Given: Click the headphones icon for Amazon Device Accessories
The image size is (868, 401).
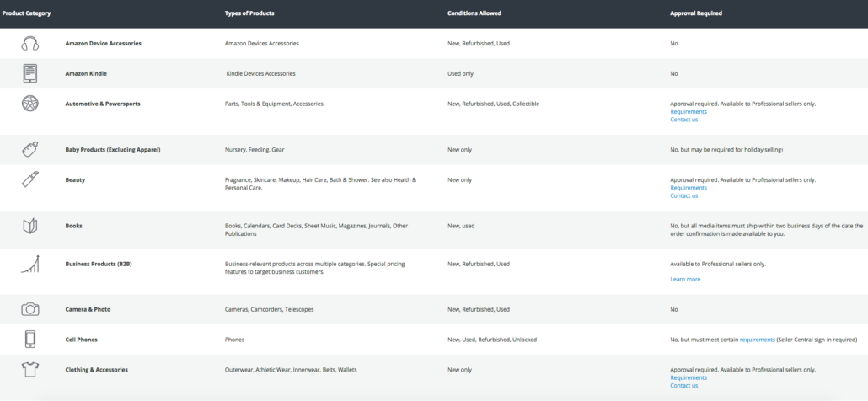Looking at the screenshot, I should (29, 43).
